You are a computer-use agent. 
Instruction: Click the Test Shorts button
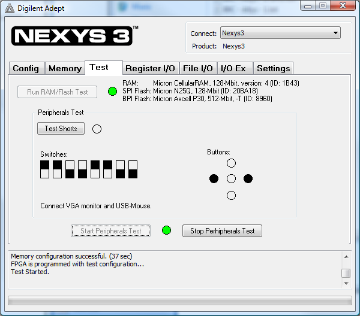tap(61, 129)
